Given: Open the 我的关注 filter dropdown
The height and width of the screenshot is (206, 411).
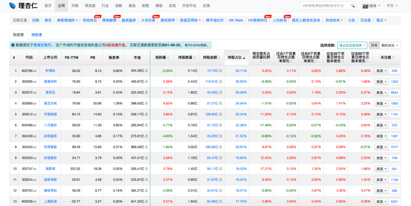Looking at the screenshot, I should pyautogui.click(x=390, y=45).
